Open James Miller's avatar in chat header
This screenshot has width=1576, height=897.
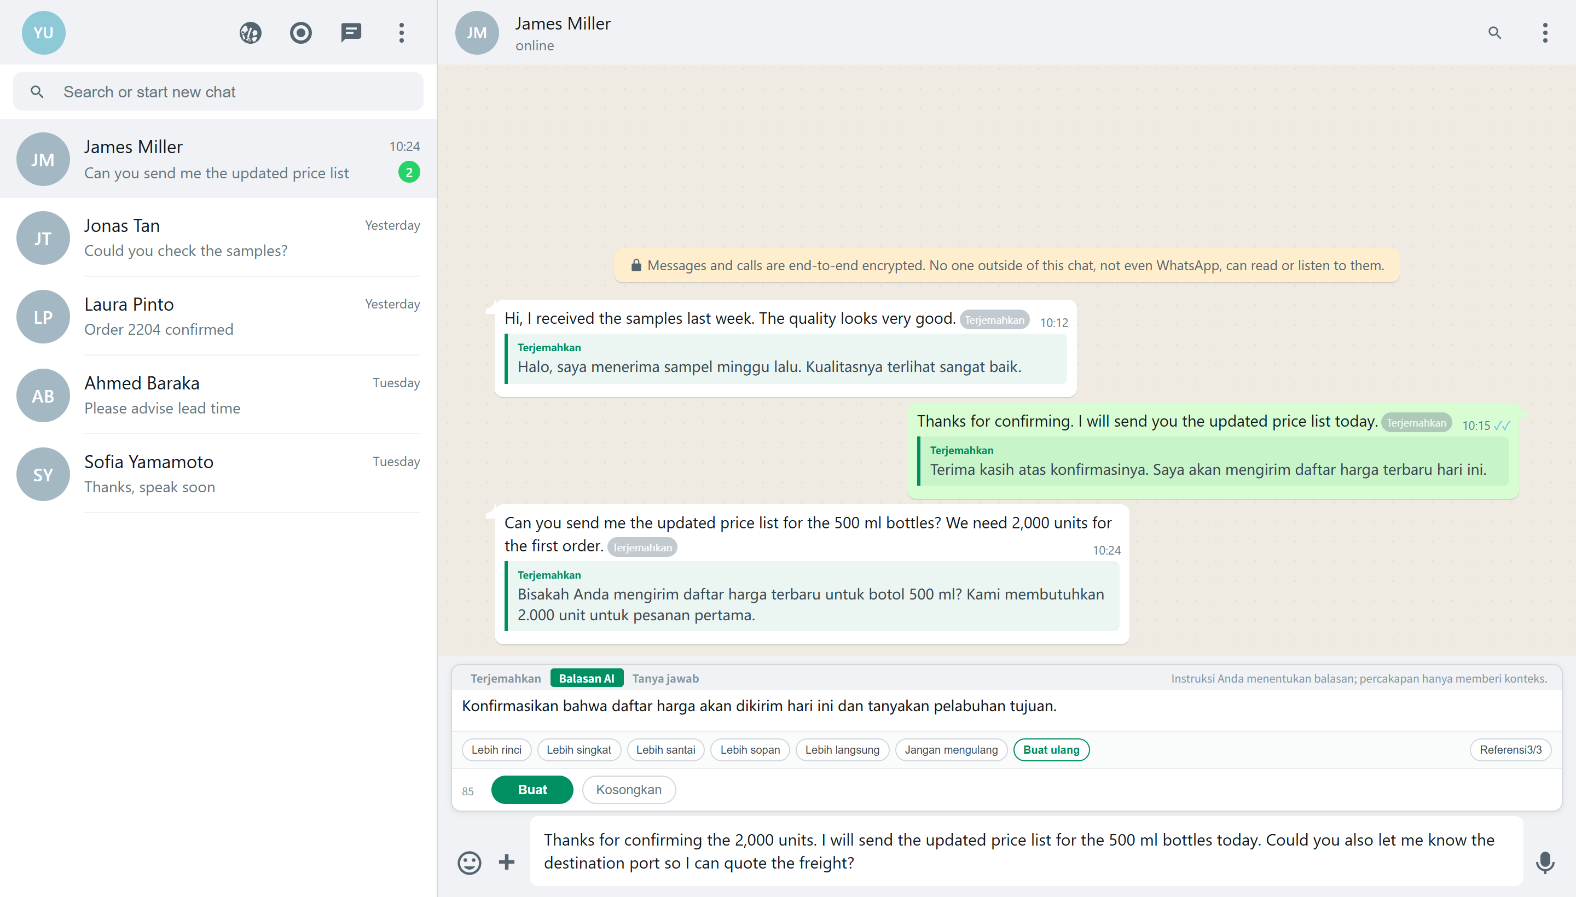[x=477, y=33]
